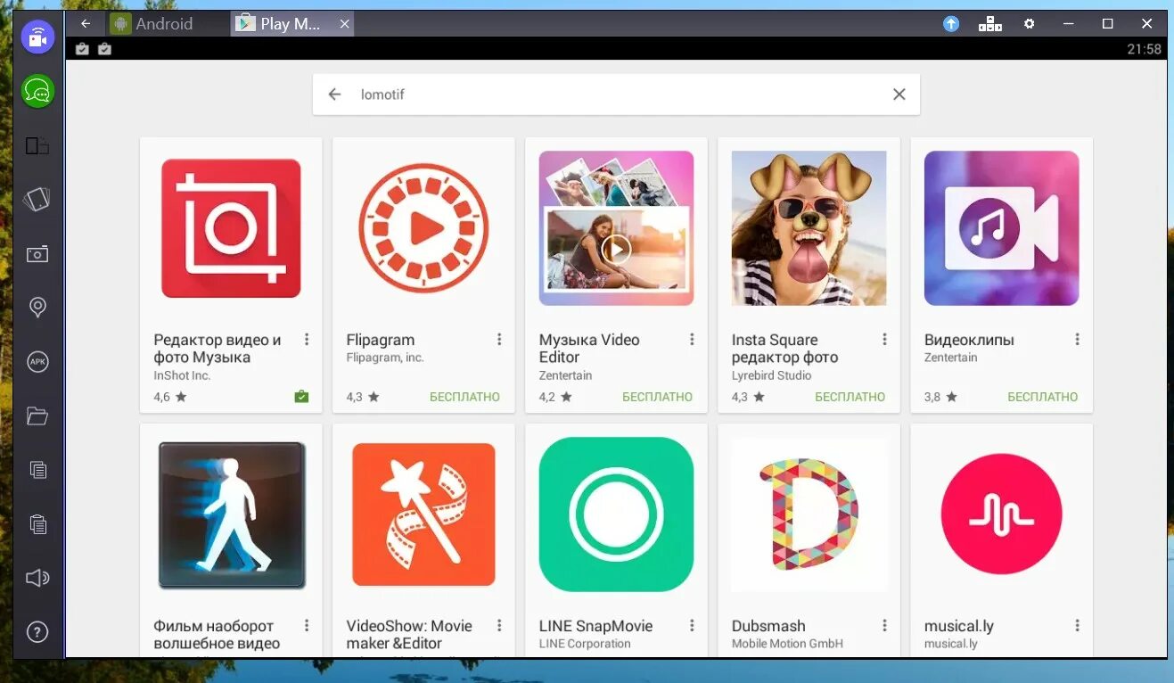Open the VideoShow app icon

point(423,514)
